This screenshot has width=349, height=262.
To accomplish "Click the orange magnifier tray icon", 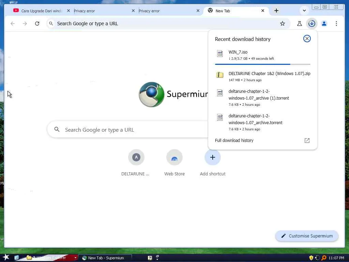I will [324, 258].
